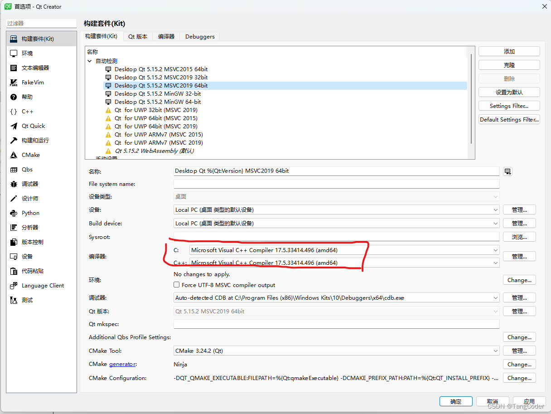The image size is (551, 414).
Task: Switch to the Qt 版本 tab
Action: coord(138,37)
